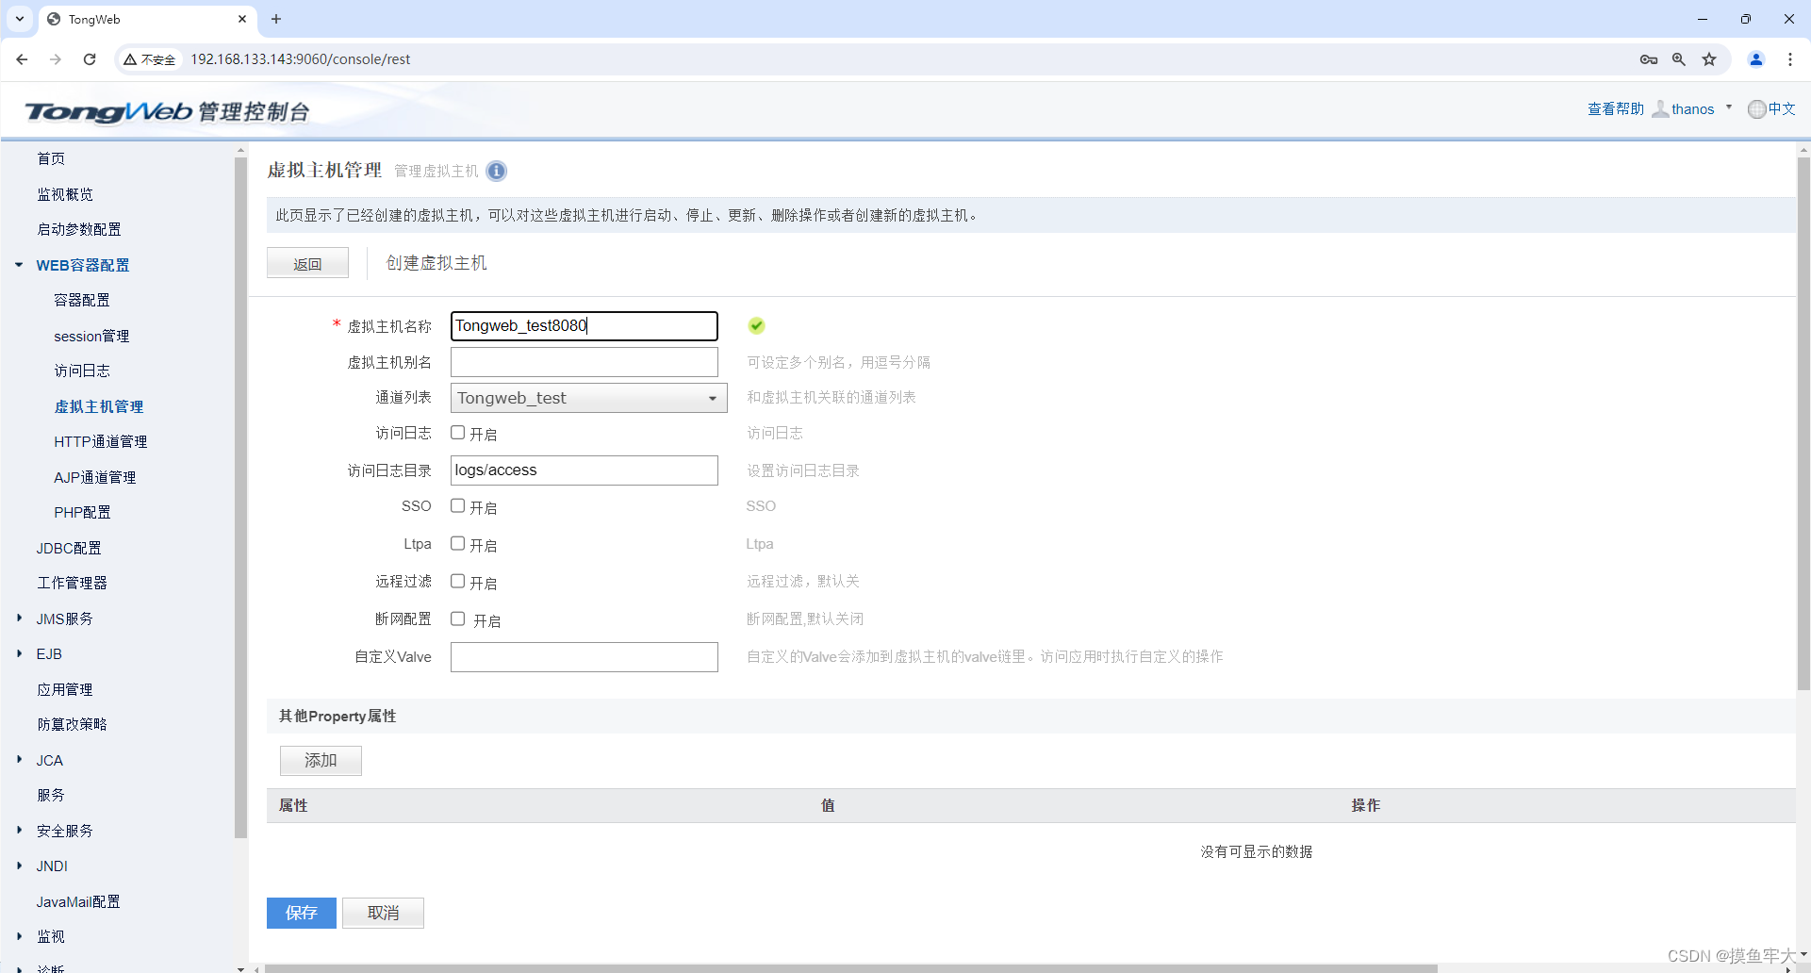Open the 通道列表 Tongweb_test dropdown
This screenshot has width=1811, height=973.
(589, 398)
